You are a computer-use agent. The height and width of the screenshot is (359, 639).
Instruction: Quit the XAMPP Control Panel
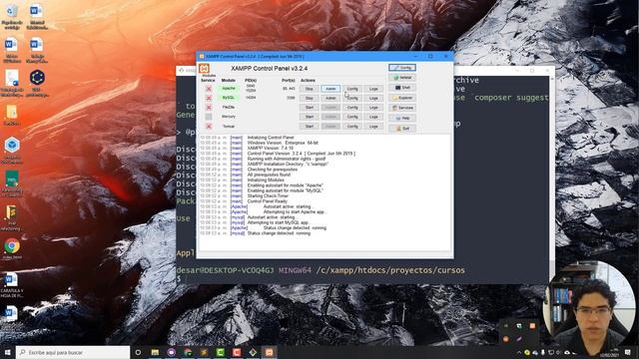click(402, 129)
